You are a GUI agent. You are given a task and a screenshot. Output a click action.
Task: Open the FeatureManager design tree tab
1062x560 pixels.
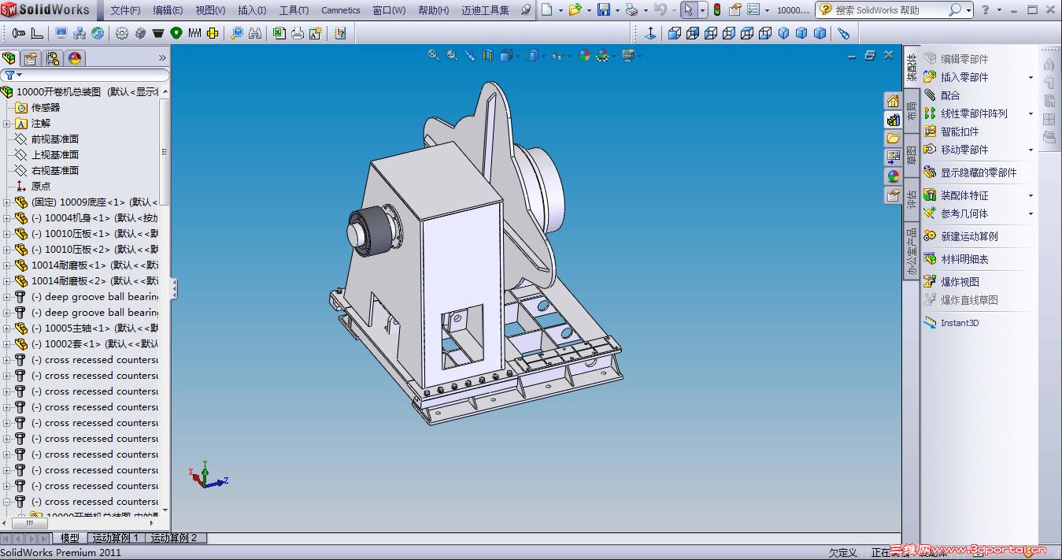[x=9, y=57]
